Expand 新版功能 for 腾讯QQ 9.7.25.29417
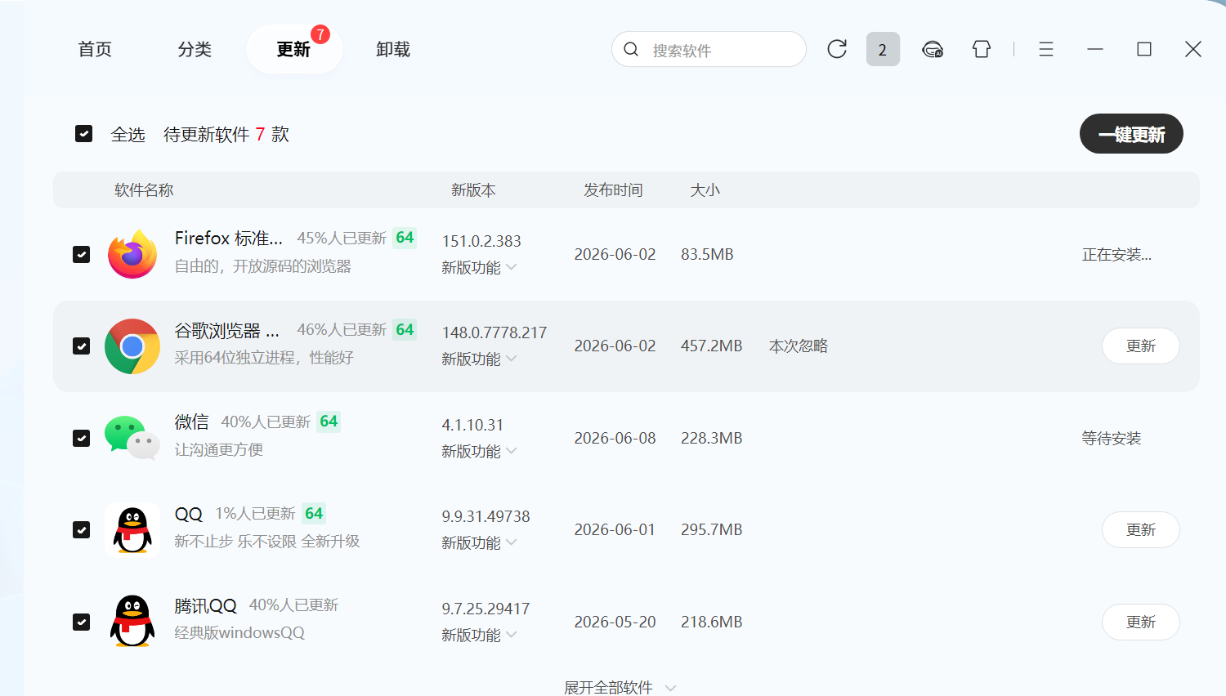This screenshot has height=696, width=1226. (479, 636)
